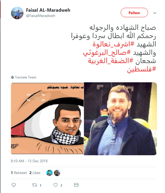Open the cartoon eye illustration image
This screenshot has width=165, height=193.
[47, 119]
